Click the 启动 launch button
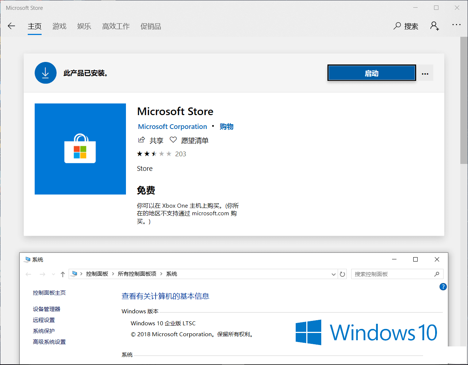 coord(372,73)
